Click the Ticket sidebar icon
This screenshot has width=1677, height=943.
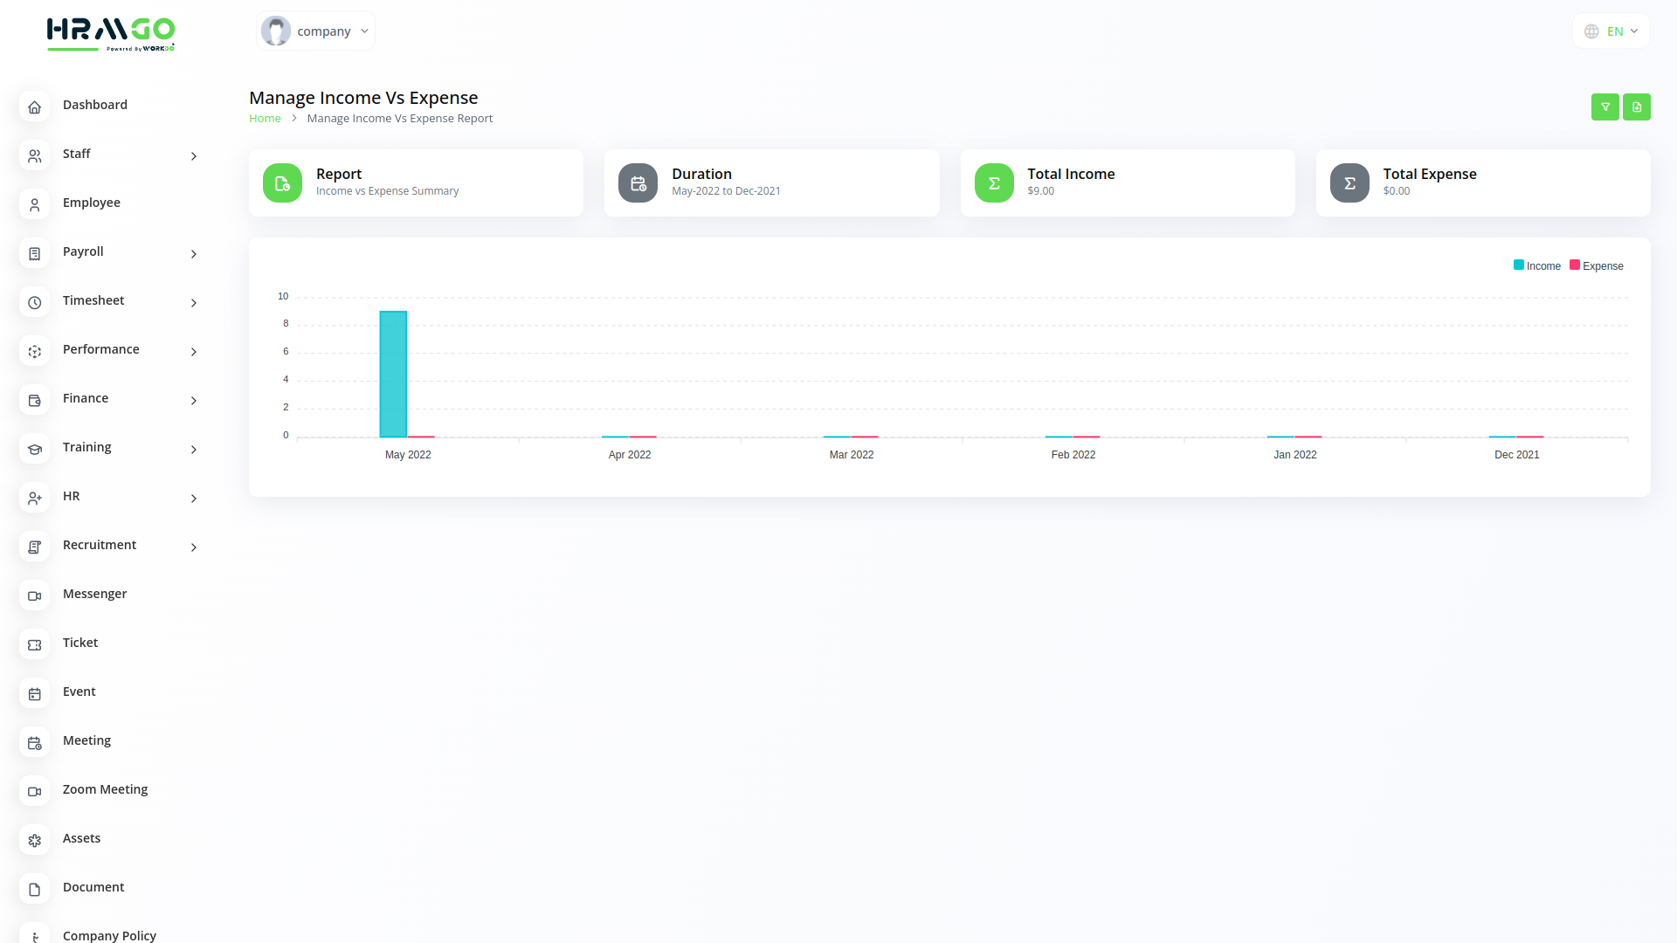(x=34, y=644)
